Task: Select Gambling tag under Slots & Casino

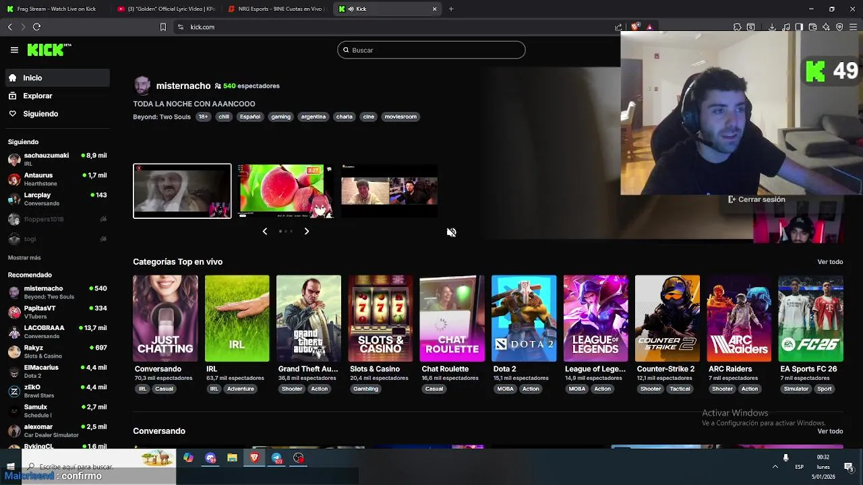Action: pyautogui.click(x=365, y=389)
